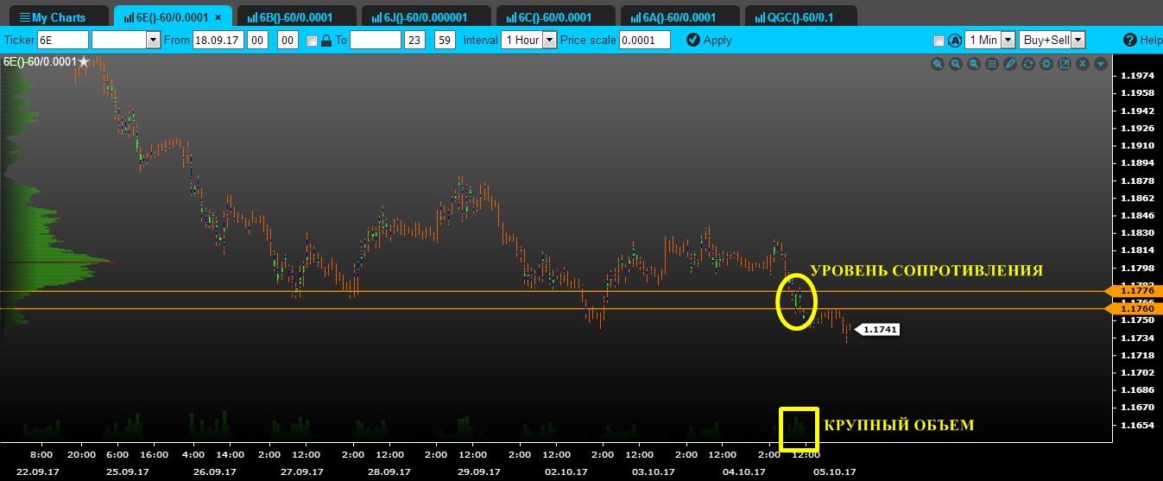Click the zoom reset magnifier icon
This screenshot has width=1163, height=481.
pos(938,64)
